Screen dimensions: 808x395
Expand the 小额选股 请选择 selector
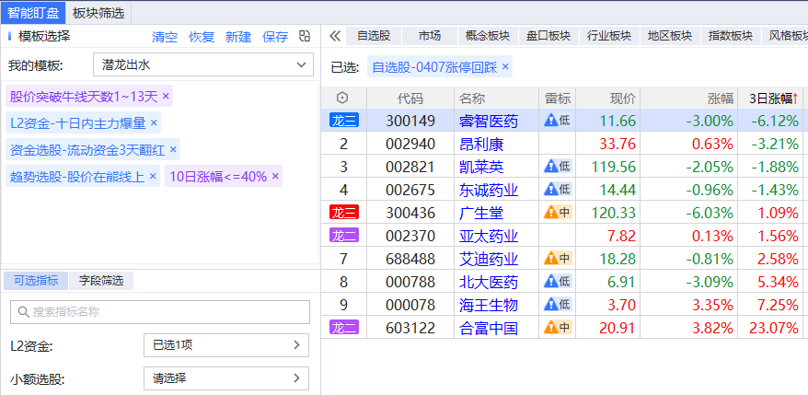click(226, 378)
